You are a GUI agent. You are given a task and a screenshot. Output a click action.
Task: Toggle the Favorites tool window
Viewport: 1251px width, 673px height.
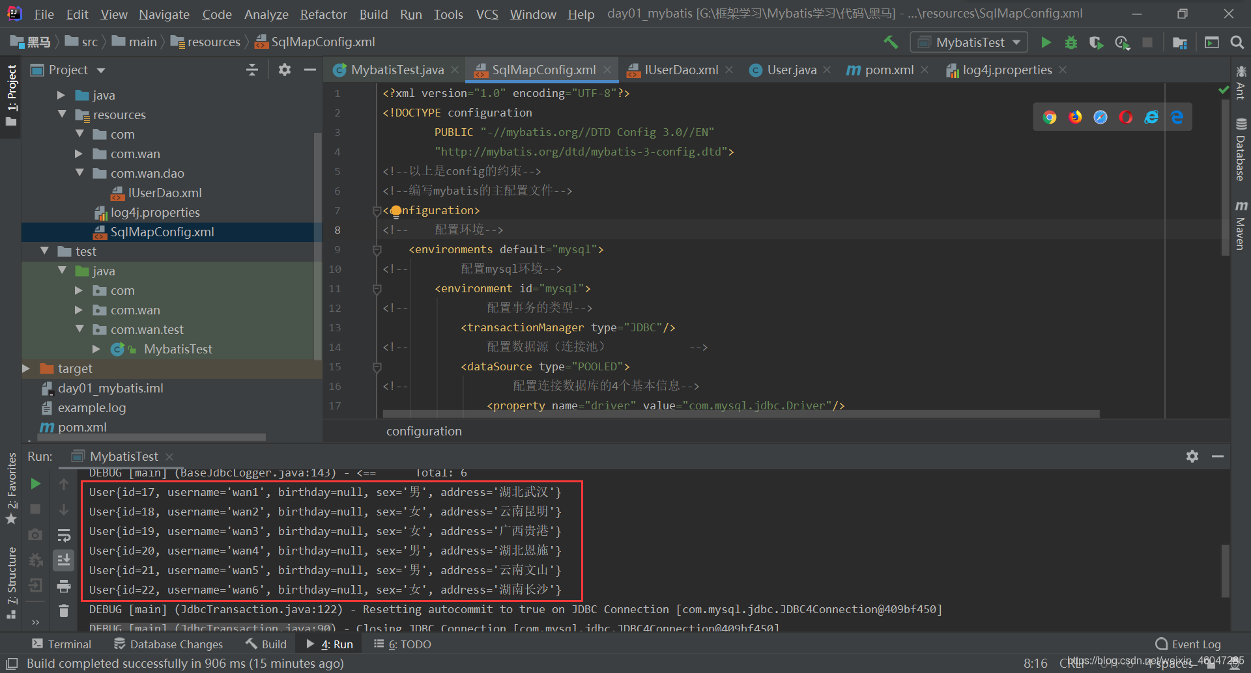11,488
